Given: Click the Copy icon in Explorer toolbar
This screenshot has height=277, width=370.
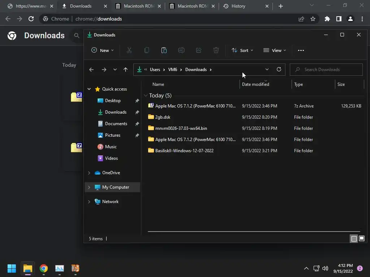Looking at the screenshot, I should (147, 50).
